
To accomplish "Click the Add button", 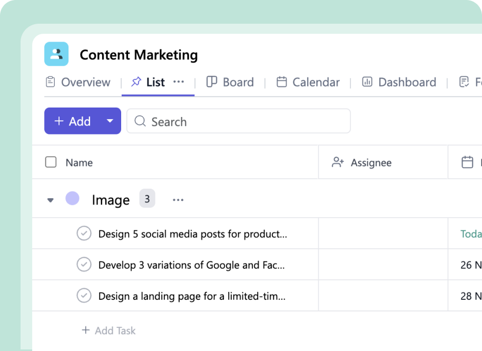I will 74,121.
